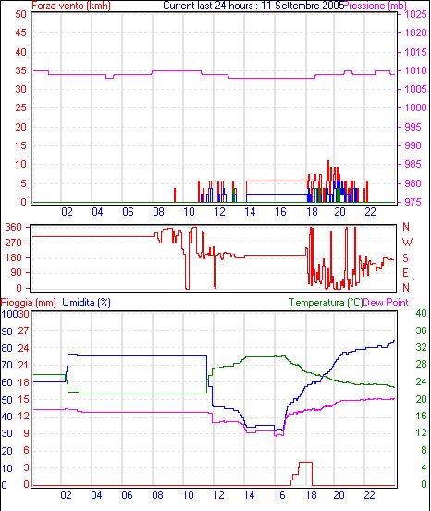This screenshot has height=511, width=431.
Task: Click the 1010 pressure axis value
Action: 415,70
